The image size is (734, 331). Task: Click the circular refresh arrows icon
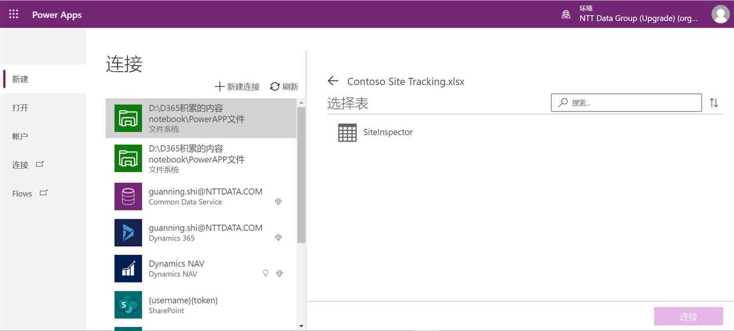(275, 87)
